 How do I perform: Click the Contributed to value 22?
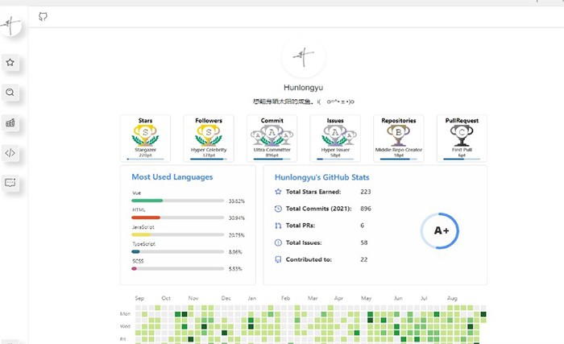click(364, 259)
